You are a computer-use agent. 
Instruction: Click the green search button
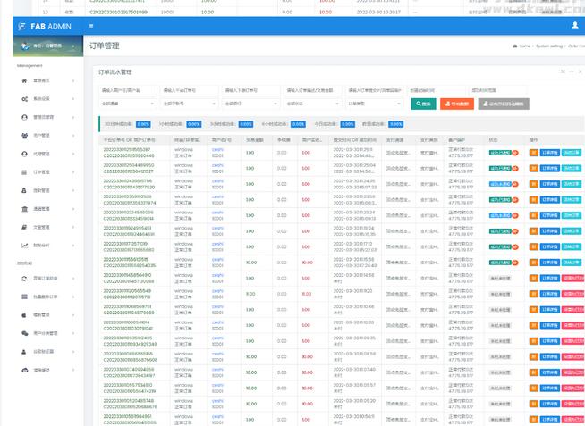423,104
